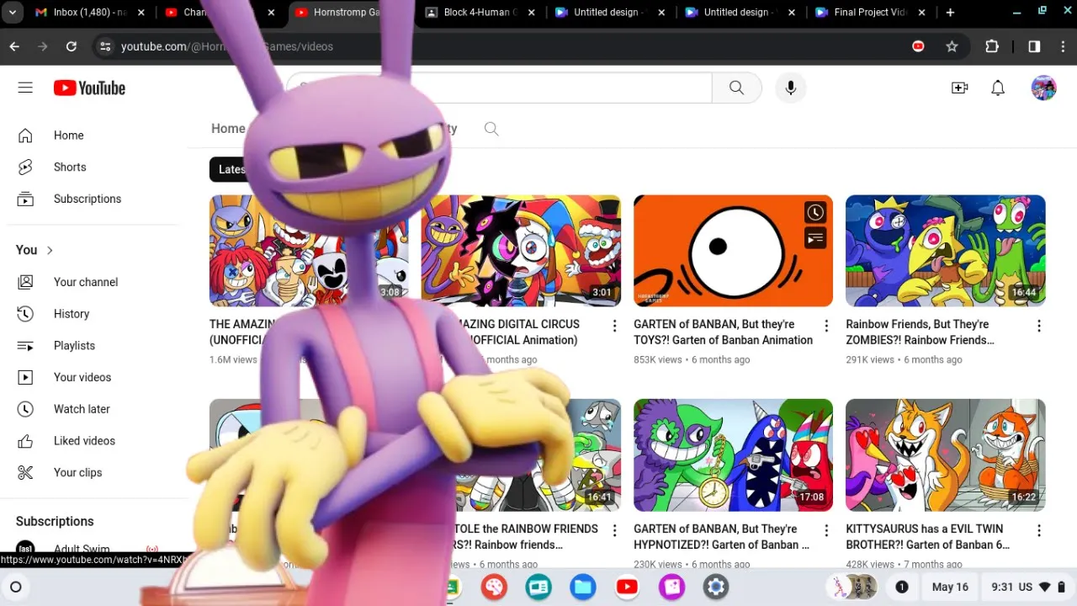
Task: Open the notifications bell
Action: tap(998, 88)
